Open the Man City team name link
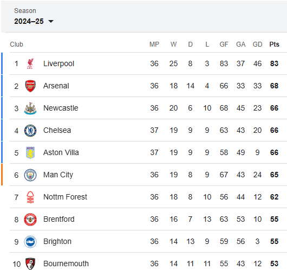Screen dimensions: 287x270 click(x=58, y=175)
